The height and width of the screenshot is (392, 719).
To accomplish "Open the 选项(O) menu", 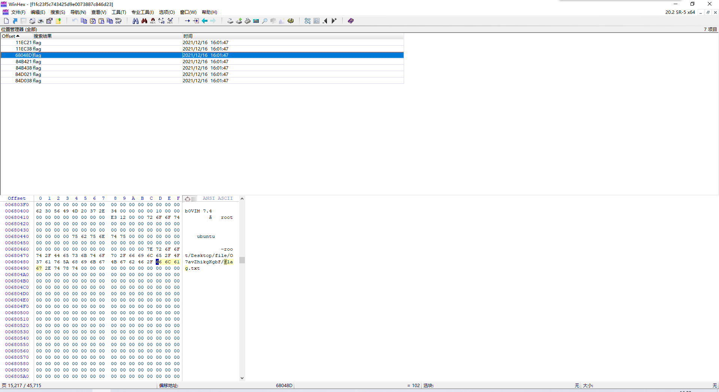I will [167, 12].
